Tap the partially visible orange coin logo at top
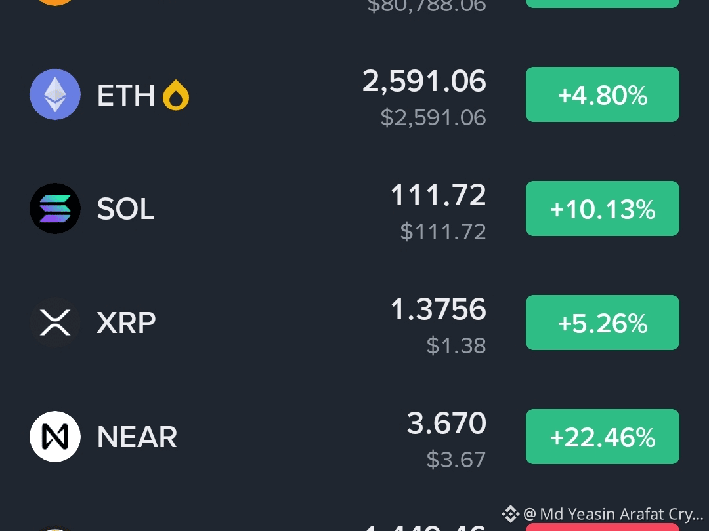709x531 pixels. pos(55,2)
